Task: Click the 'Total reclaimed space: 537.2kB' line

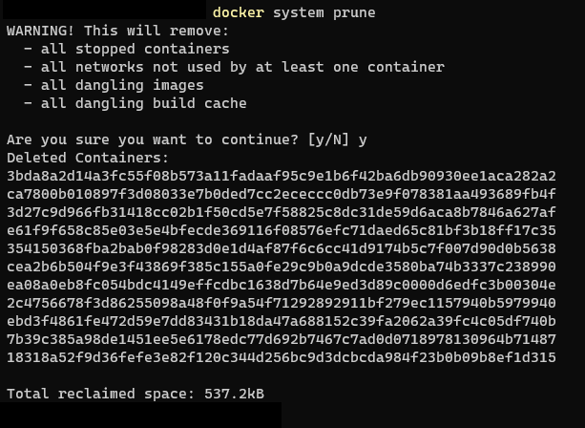Action: (136, 394)
